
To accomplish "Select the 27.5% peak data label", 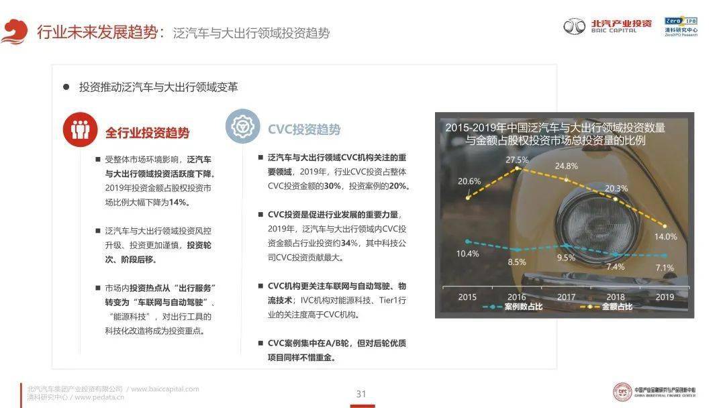I will (518, 160).
